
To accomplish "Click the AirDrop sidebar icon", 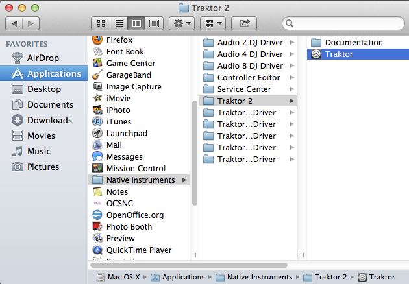I will pos(17,58).
